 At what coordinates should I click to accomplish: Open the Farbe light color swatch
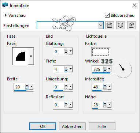pos(100,52)
